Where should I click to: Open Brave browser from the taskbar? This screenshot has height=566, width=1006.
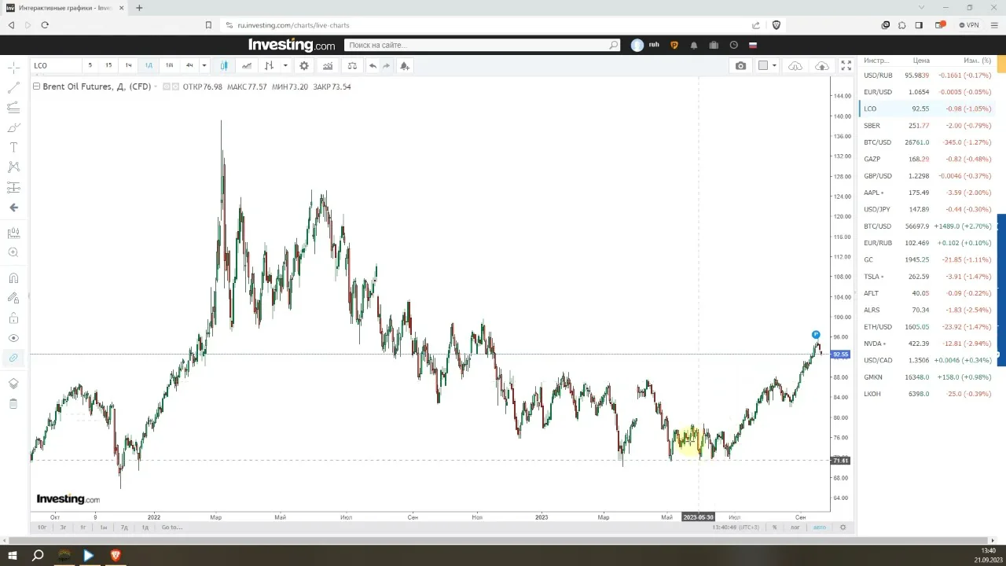coord(116,556)
